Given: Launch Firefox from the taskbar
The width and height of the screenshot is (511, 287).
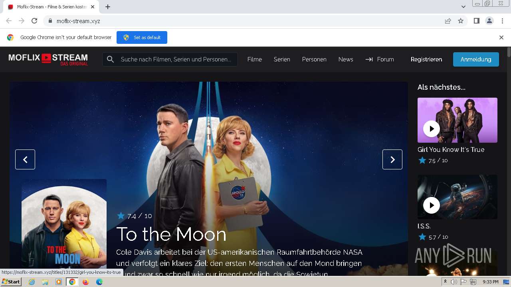Looking at the screenshot, I should coord(85,282).
